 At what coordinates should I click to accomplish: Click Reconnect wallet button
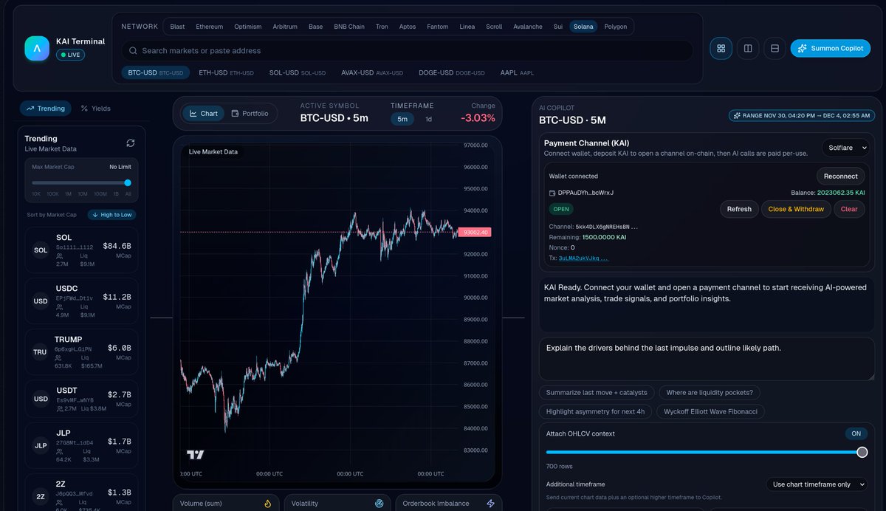click(841, 176)
